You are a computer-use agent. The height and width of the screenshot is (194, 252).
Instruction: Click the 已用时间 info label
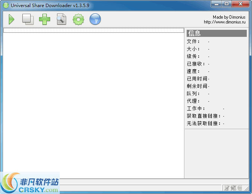coord(197,79)
